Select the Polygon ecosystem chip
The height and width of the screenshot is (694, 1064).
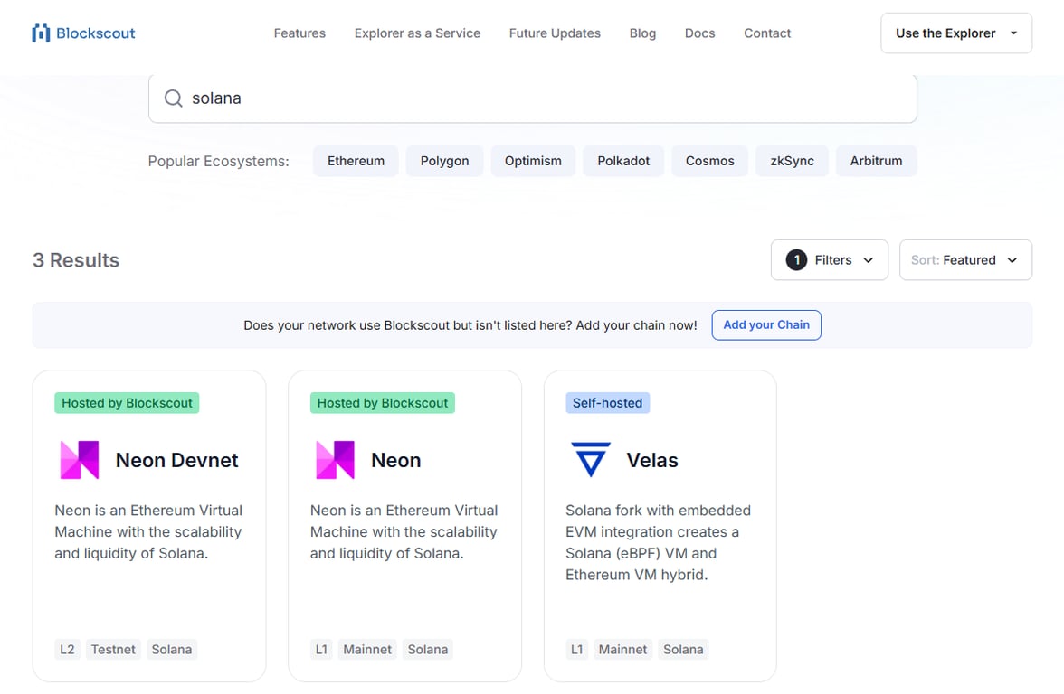(444, 161)
